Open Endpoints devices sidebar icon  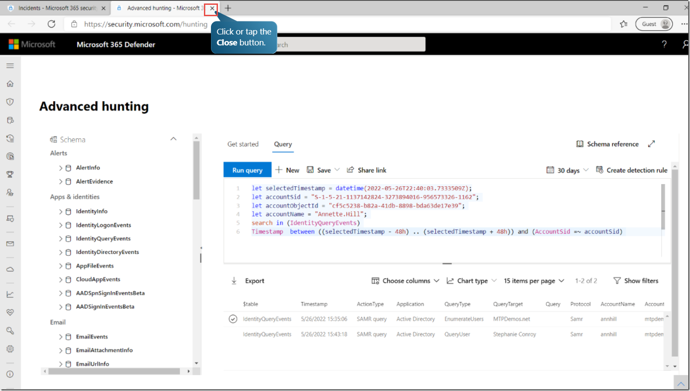(10, 218)
